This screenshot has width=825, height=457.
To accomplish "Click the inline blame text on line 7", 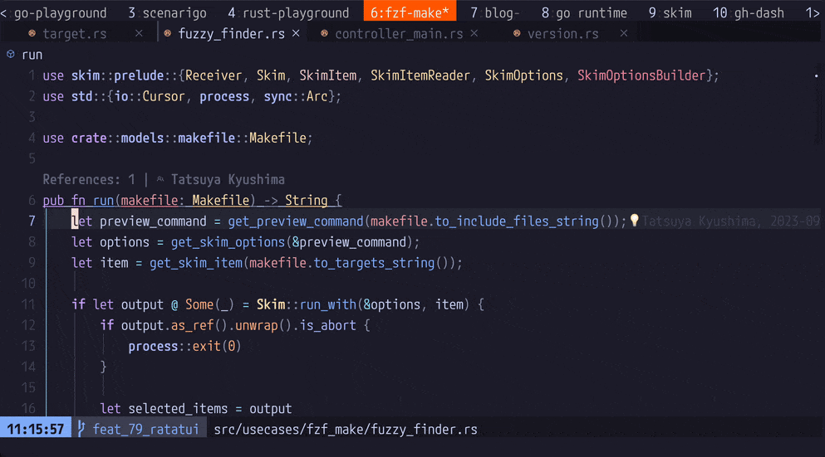I will coord(731,221).
